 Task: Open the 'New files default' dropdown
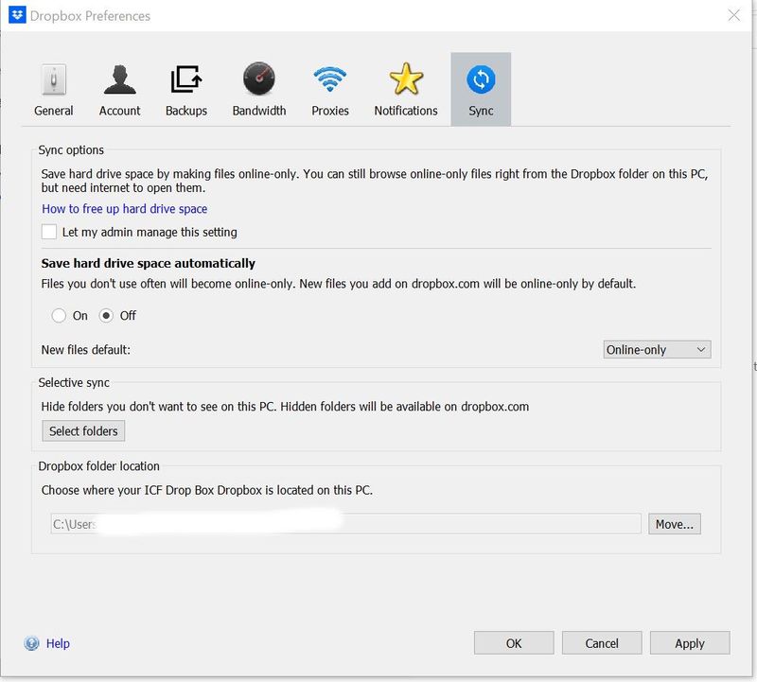[656, 348]
